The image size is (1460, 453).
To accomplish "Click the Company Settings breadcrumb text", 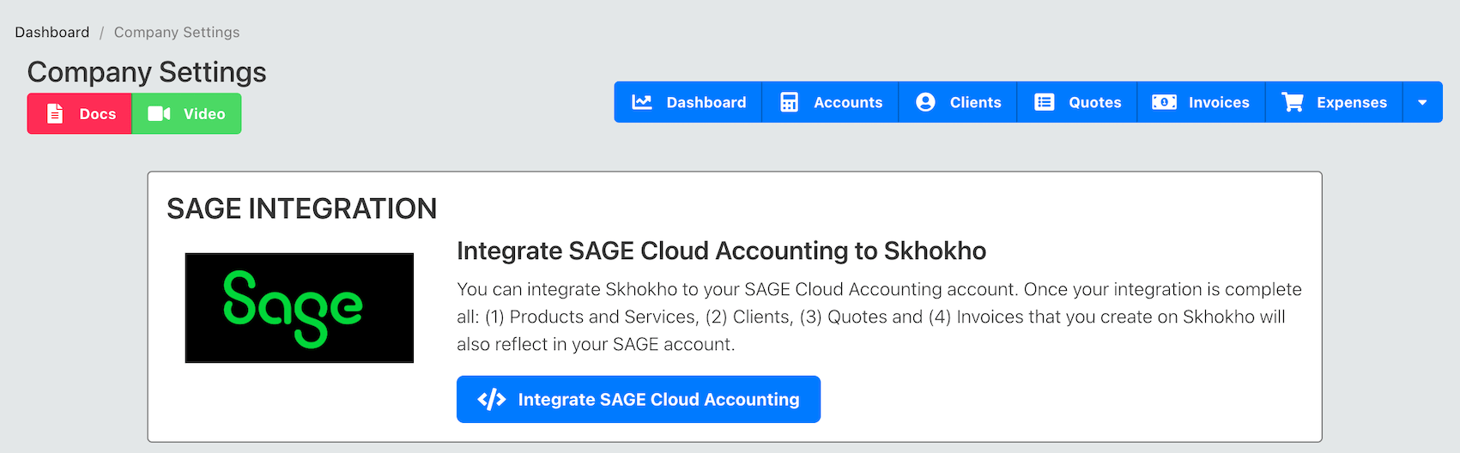I will point(177,32).
